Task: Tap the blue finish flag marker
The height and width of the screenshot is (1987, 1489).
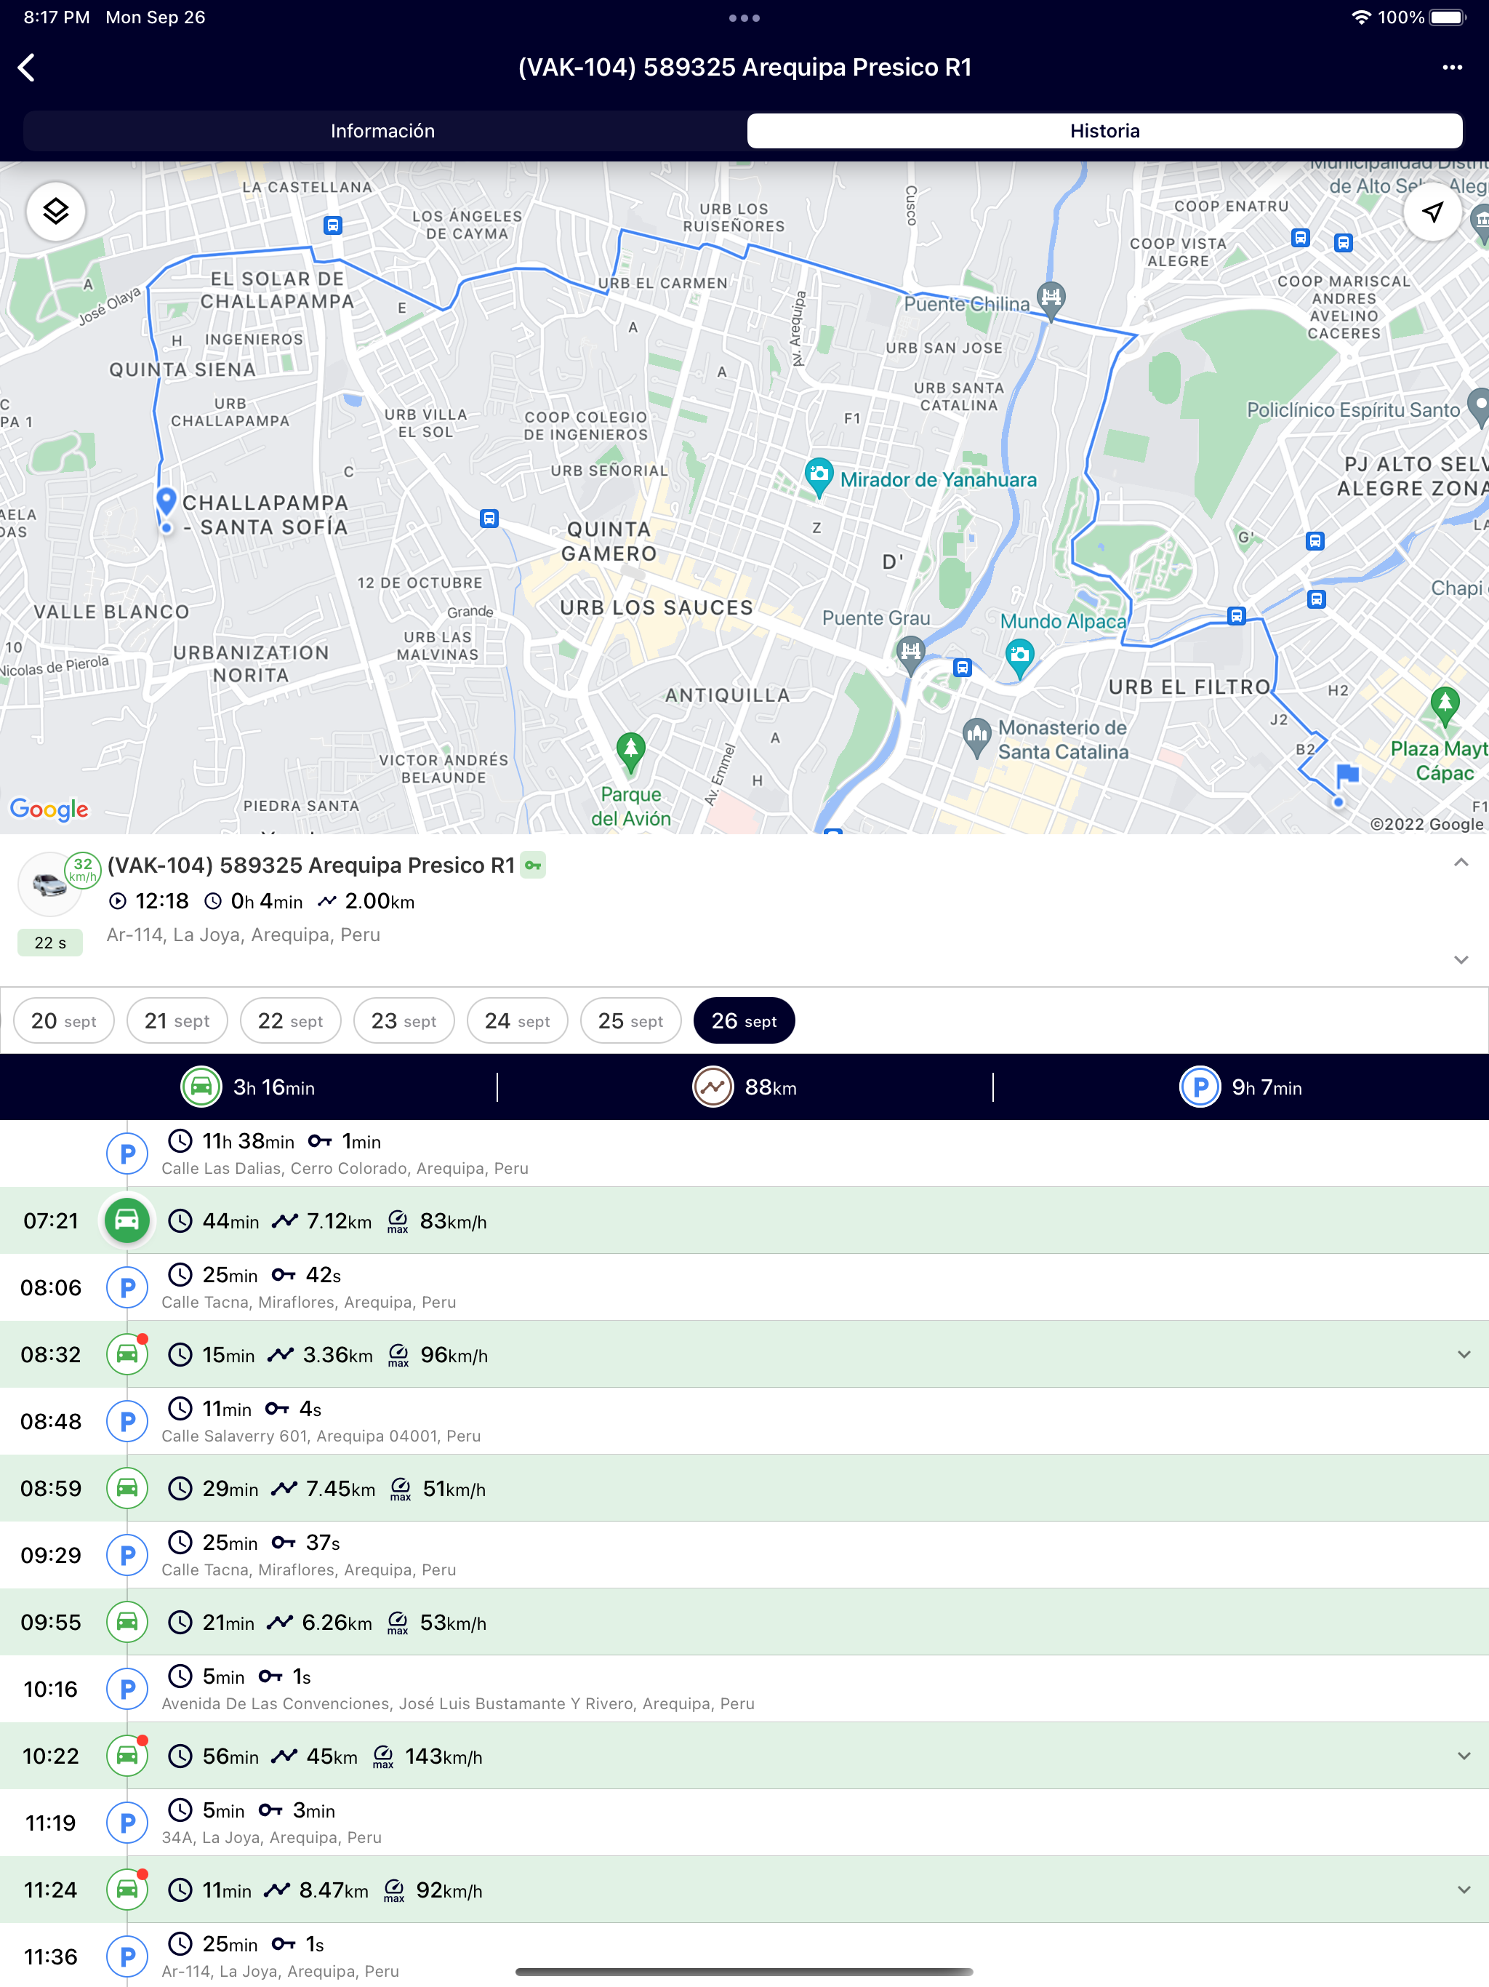Action: pos(1347,775)
